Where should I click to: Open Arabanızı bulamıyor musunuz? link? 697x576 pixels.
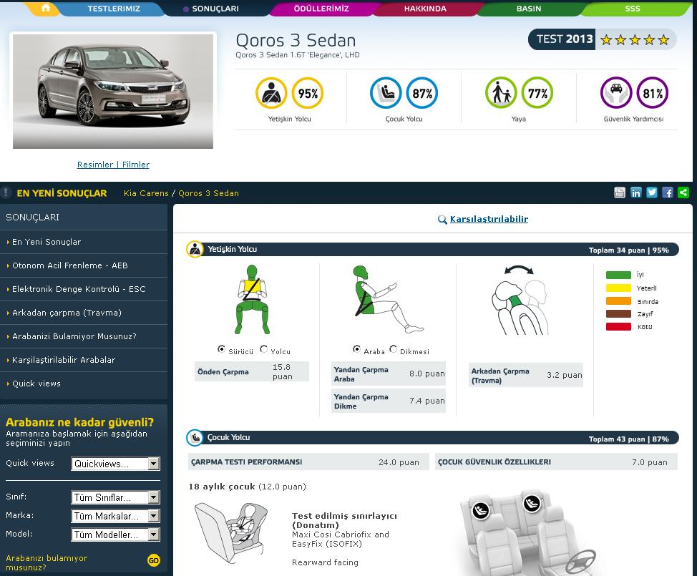tap(47, 562)
